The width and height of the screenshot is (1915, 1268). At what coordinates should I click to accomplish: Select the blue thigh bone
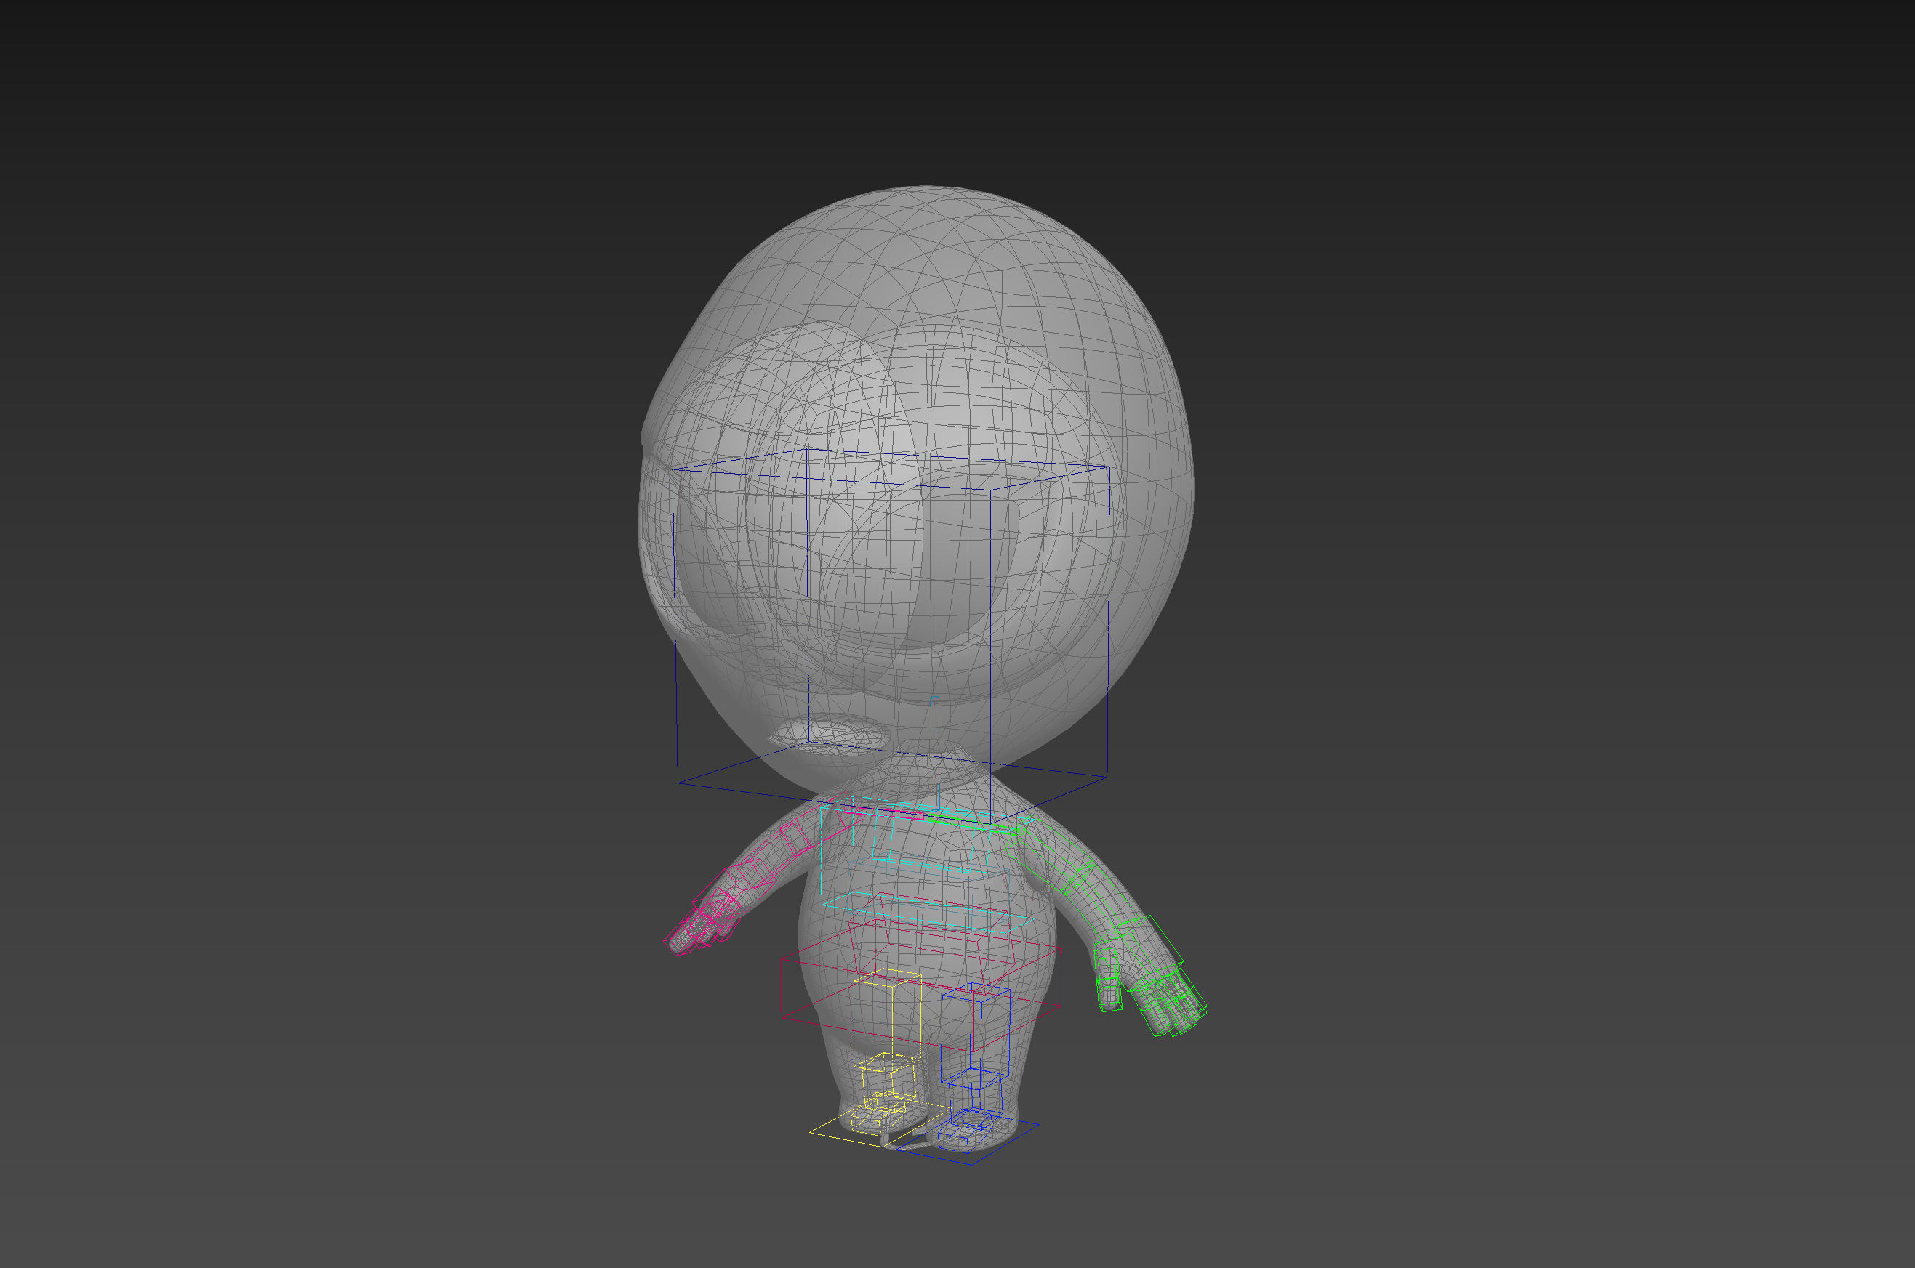[975, 1038]
